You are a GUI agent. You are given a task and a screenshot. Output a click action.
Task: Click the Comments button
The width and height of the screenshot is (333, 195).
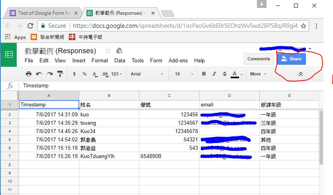(x=259, y=59)
